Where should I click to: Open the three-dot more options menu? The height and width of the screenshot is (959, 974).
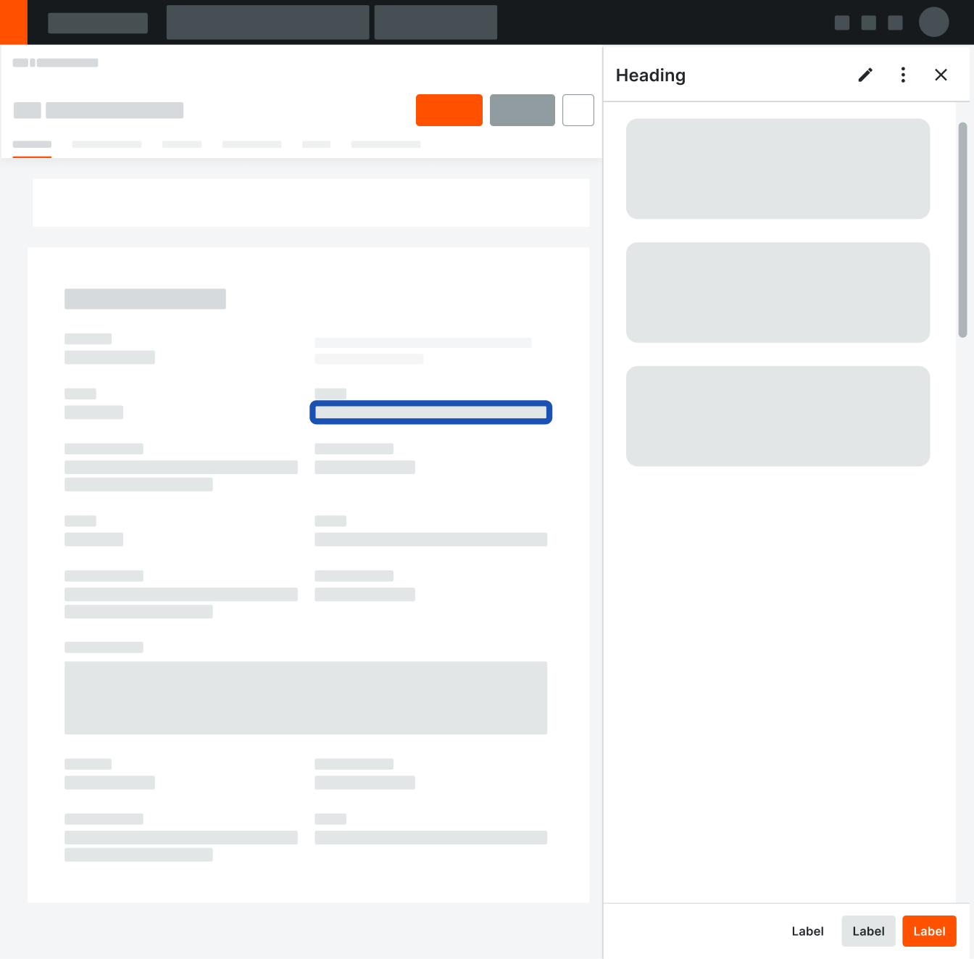pos(903,75)
